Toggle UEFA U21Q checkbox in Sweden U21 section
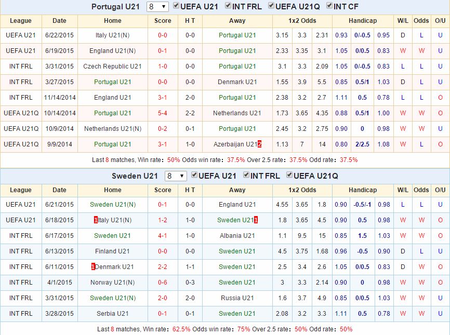Image resolution: width=450 pixels, height=335 pixels. (x=289, y=175)
